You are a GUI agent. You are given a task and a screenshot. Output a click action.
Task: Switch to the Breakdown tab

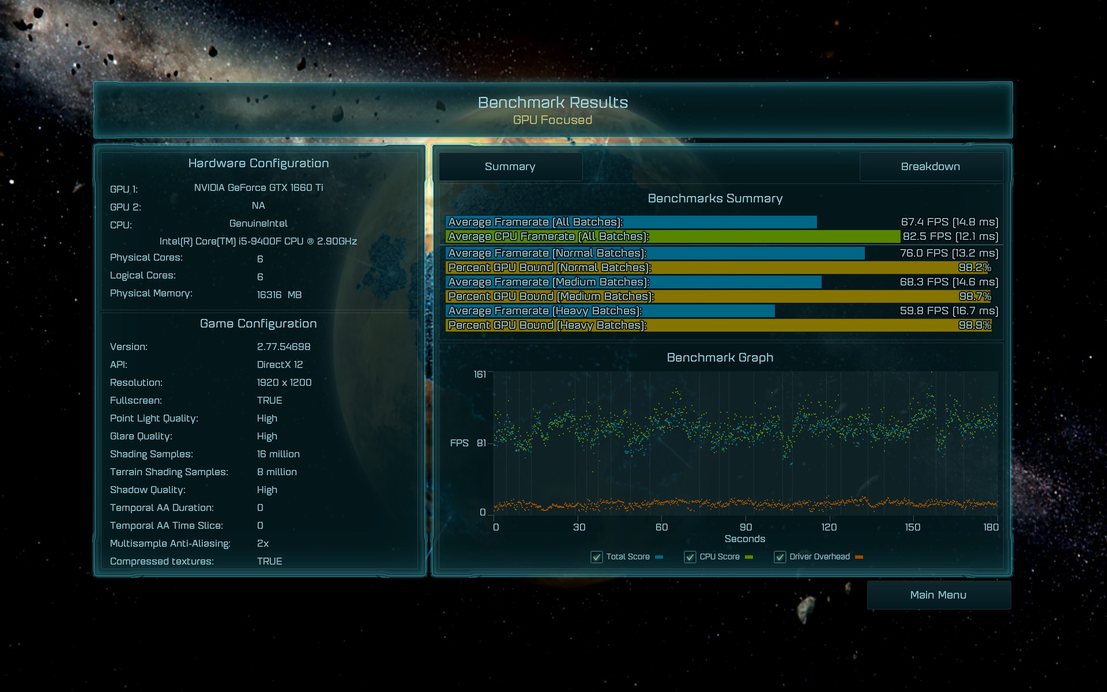point(931,167)
